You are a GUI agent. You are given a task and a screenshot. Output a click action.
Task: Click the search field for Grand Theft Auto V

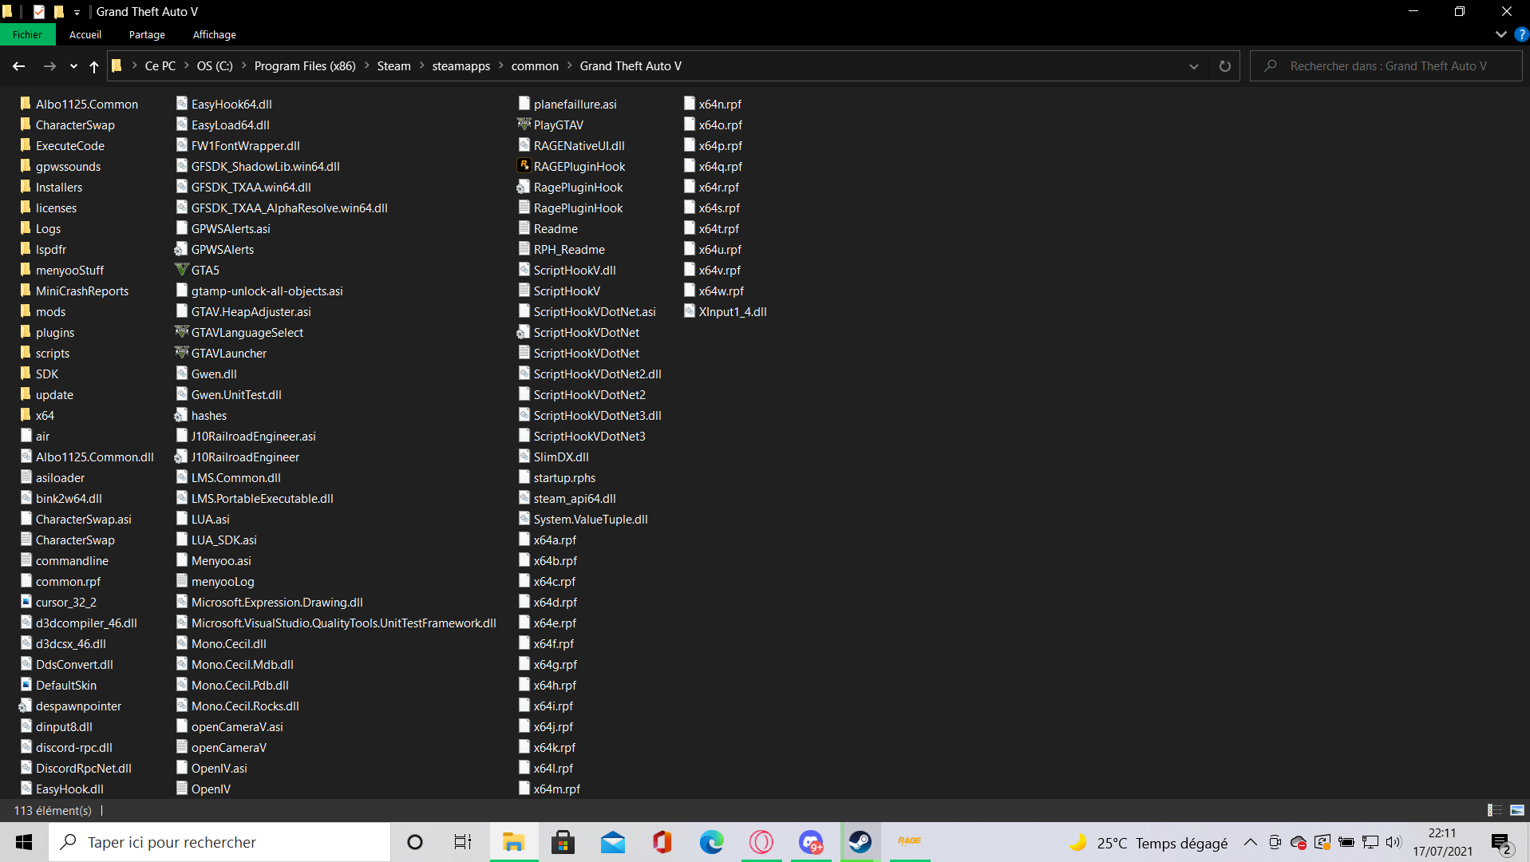click(1389, 66)
